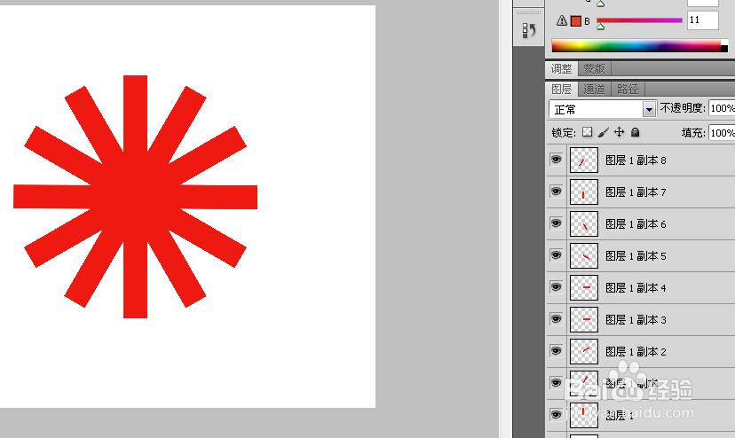Open the History panel icon in the dock

click(529, 30)
